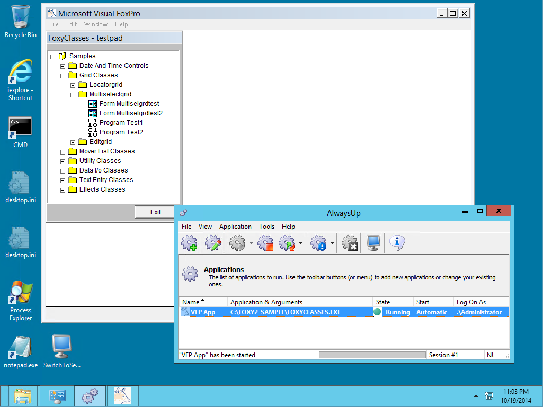Expand the Mover List Classes node

tap(63, 152)
